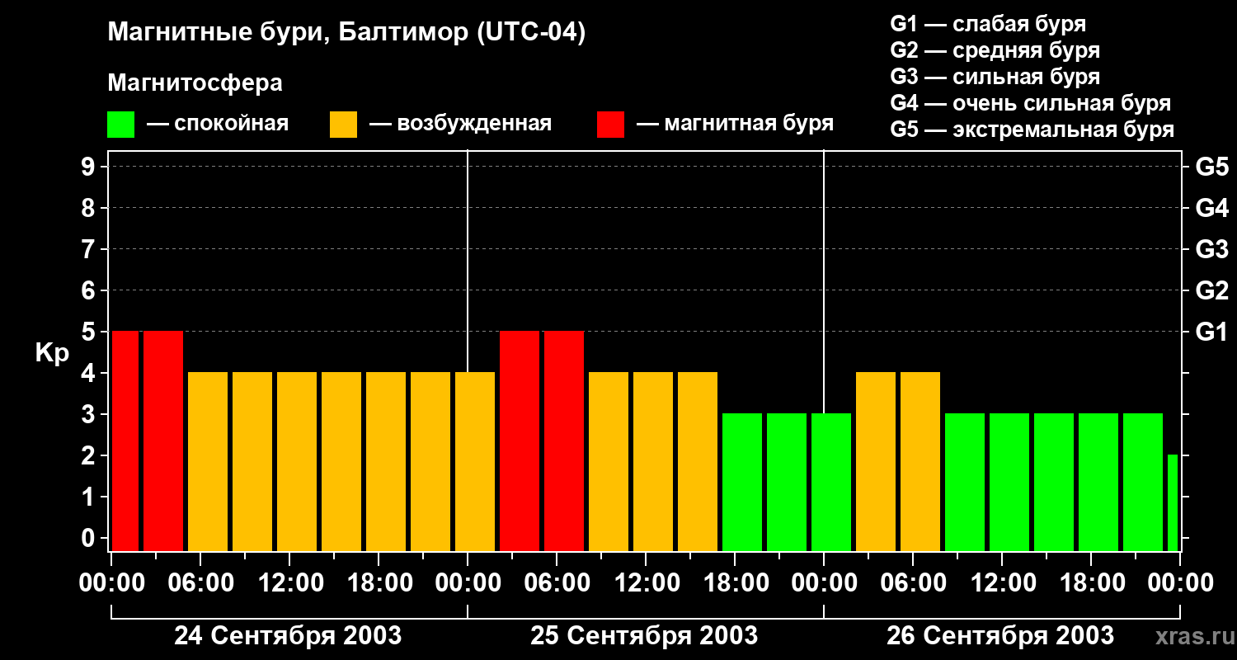Click the '18:00' time label for 26 Сентября
1237x660 pixels.
point(1092,582)
